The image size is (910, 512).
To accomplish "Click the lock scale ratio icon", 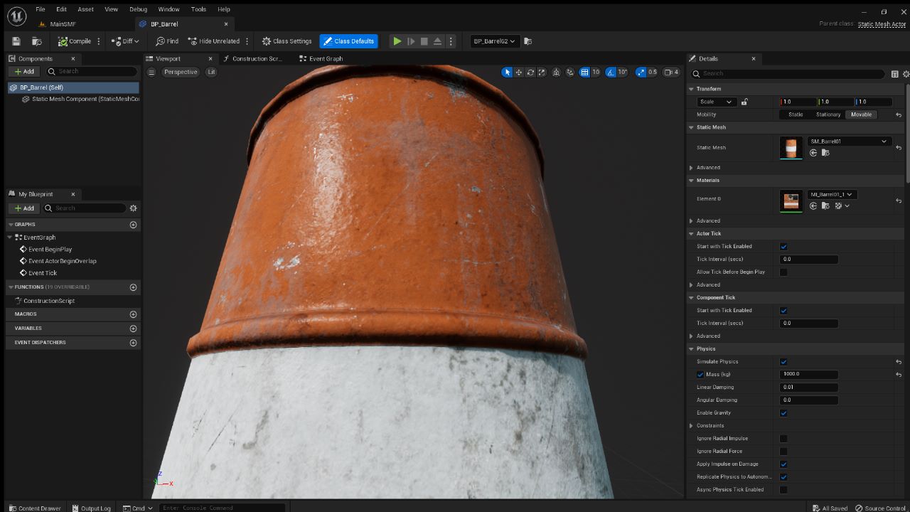I will coord(744,102).
